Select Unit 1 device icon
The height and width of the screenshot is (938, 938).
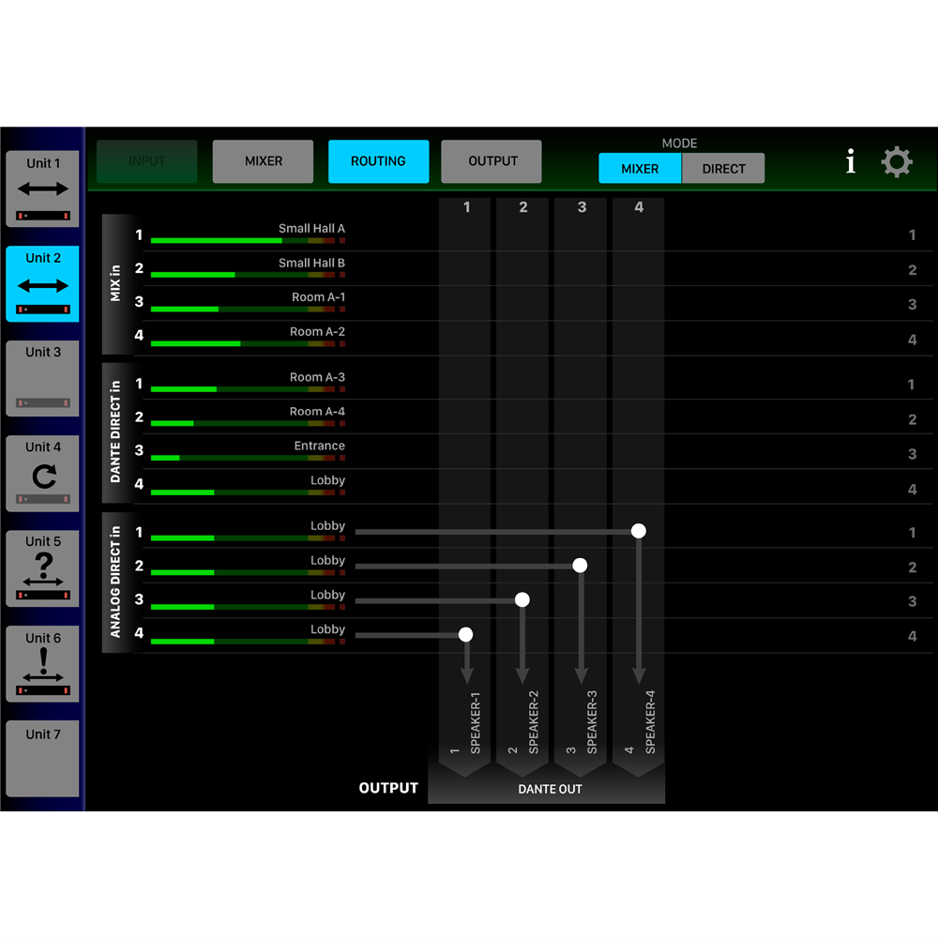(x=43, y=189)
